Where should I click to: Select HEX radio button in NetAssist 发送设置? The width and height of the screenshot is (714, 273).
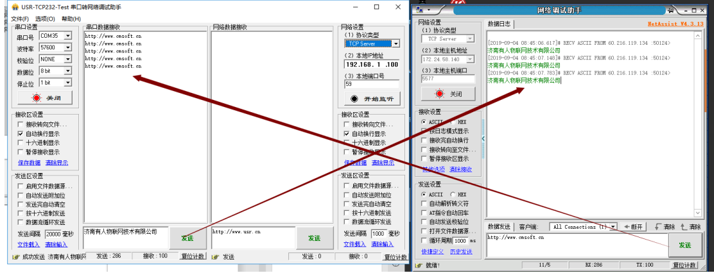click(x=453, y=194)
